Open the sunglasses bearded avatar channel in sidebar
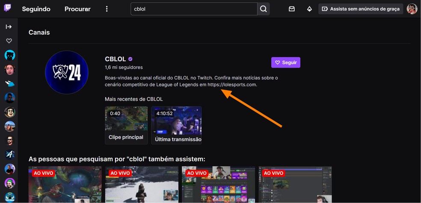 [x=10, y=141]
